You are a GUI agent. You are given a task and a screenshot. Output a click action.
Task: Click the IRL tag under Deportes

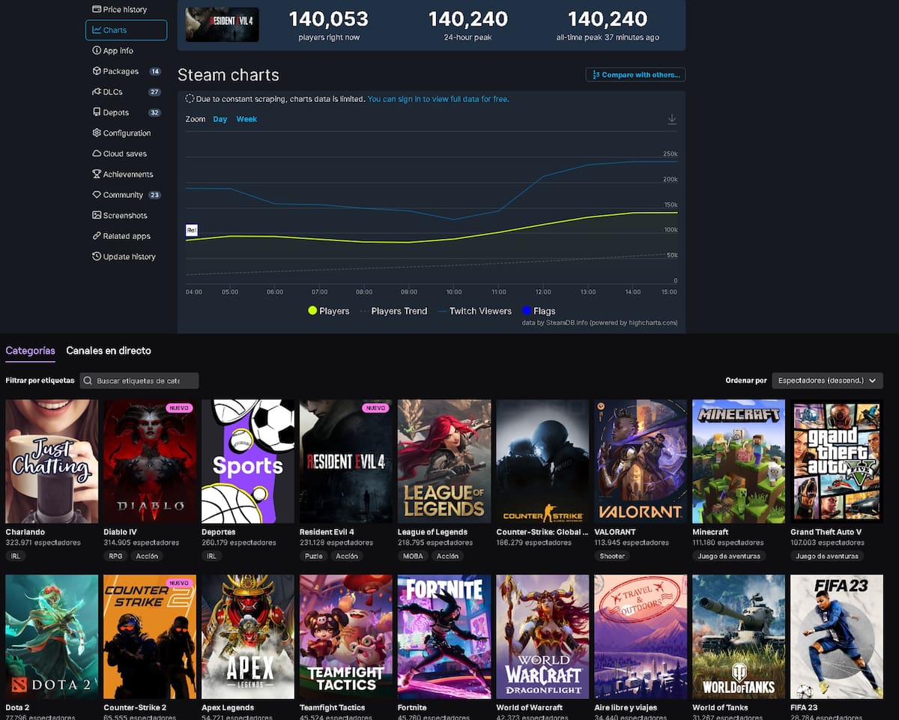point(211,556)
